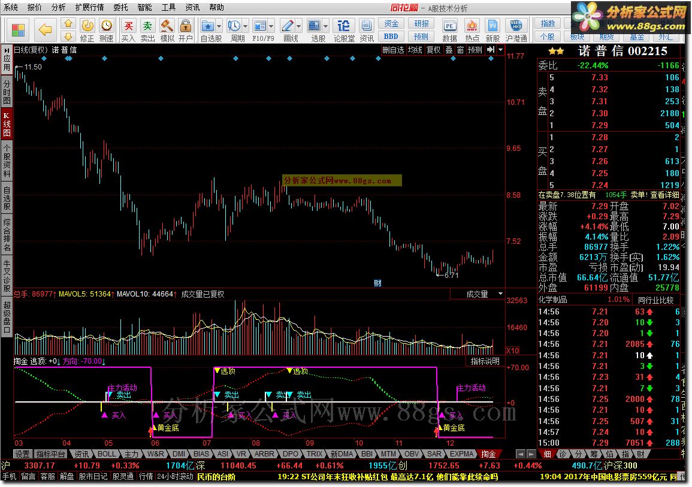Open the 选股 stock picker icon
692x487 pixels.
[314, 26]
